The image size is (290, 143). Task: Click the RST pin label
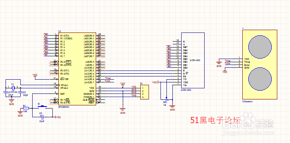click(62, 94)
